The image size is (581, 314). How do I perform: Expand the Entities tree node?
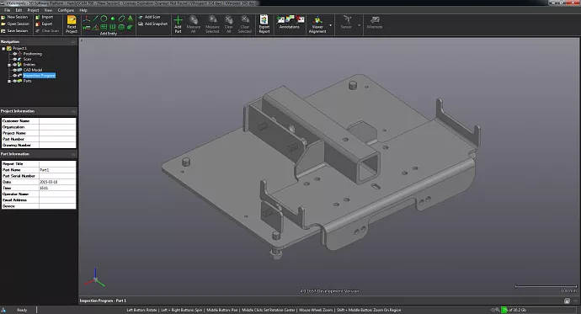coord(9,65)
